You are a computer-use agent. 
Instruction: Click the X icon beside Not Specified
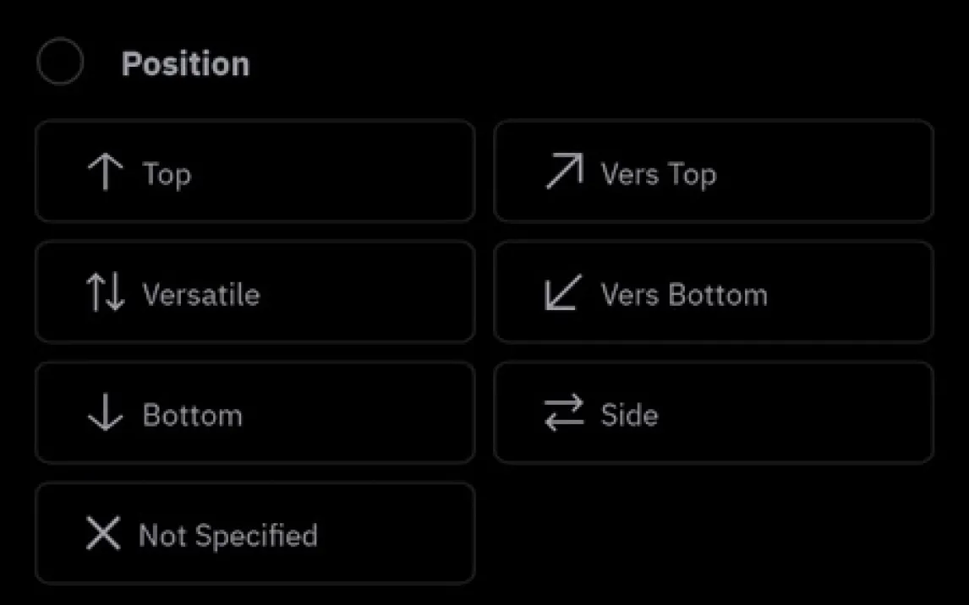point(103,534)
